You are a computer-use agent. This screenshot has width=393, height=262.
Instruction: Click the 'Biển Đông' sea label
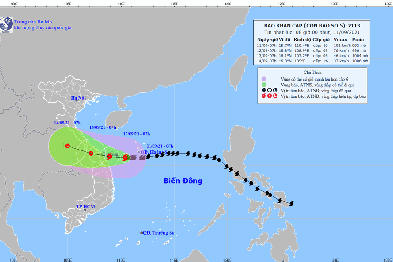[182, 181]
